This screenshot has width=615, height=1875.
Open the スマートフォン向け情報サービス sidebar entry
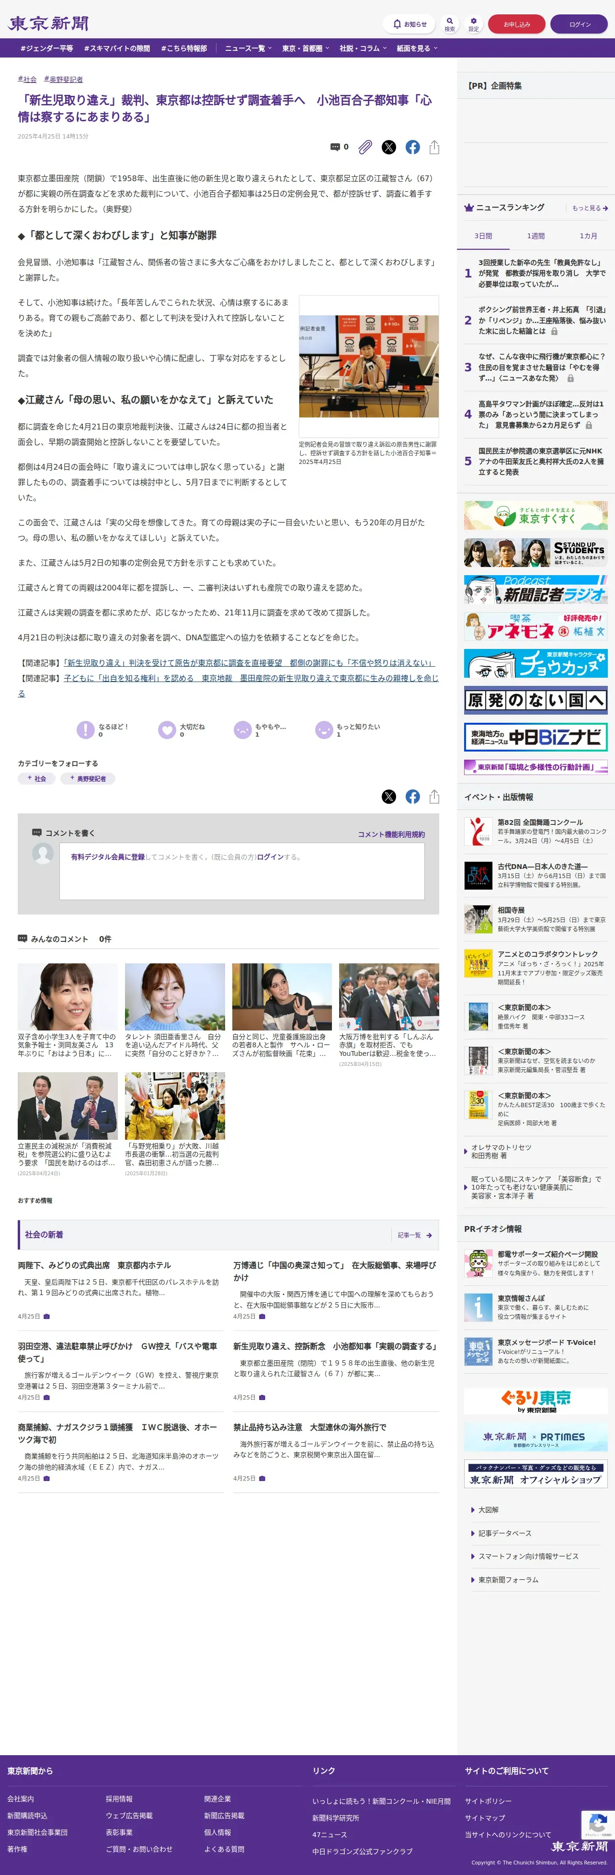pyautogui.click(x=528, y=1556)
